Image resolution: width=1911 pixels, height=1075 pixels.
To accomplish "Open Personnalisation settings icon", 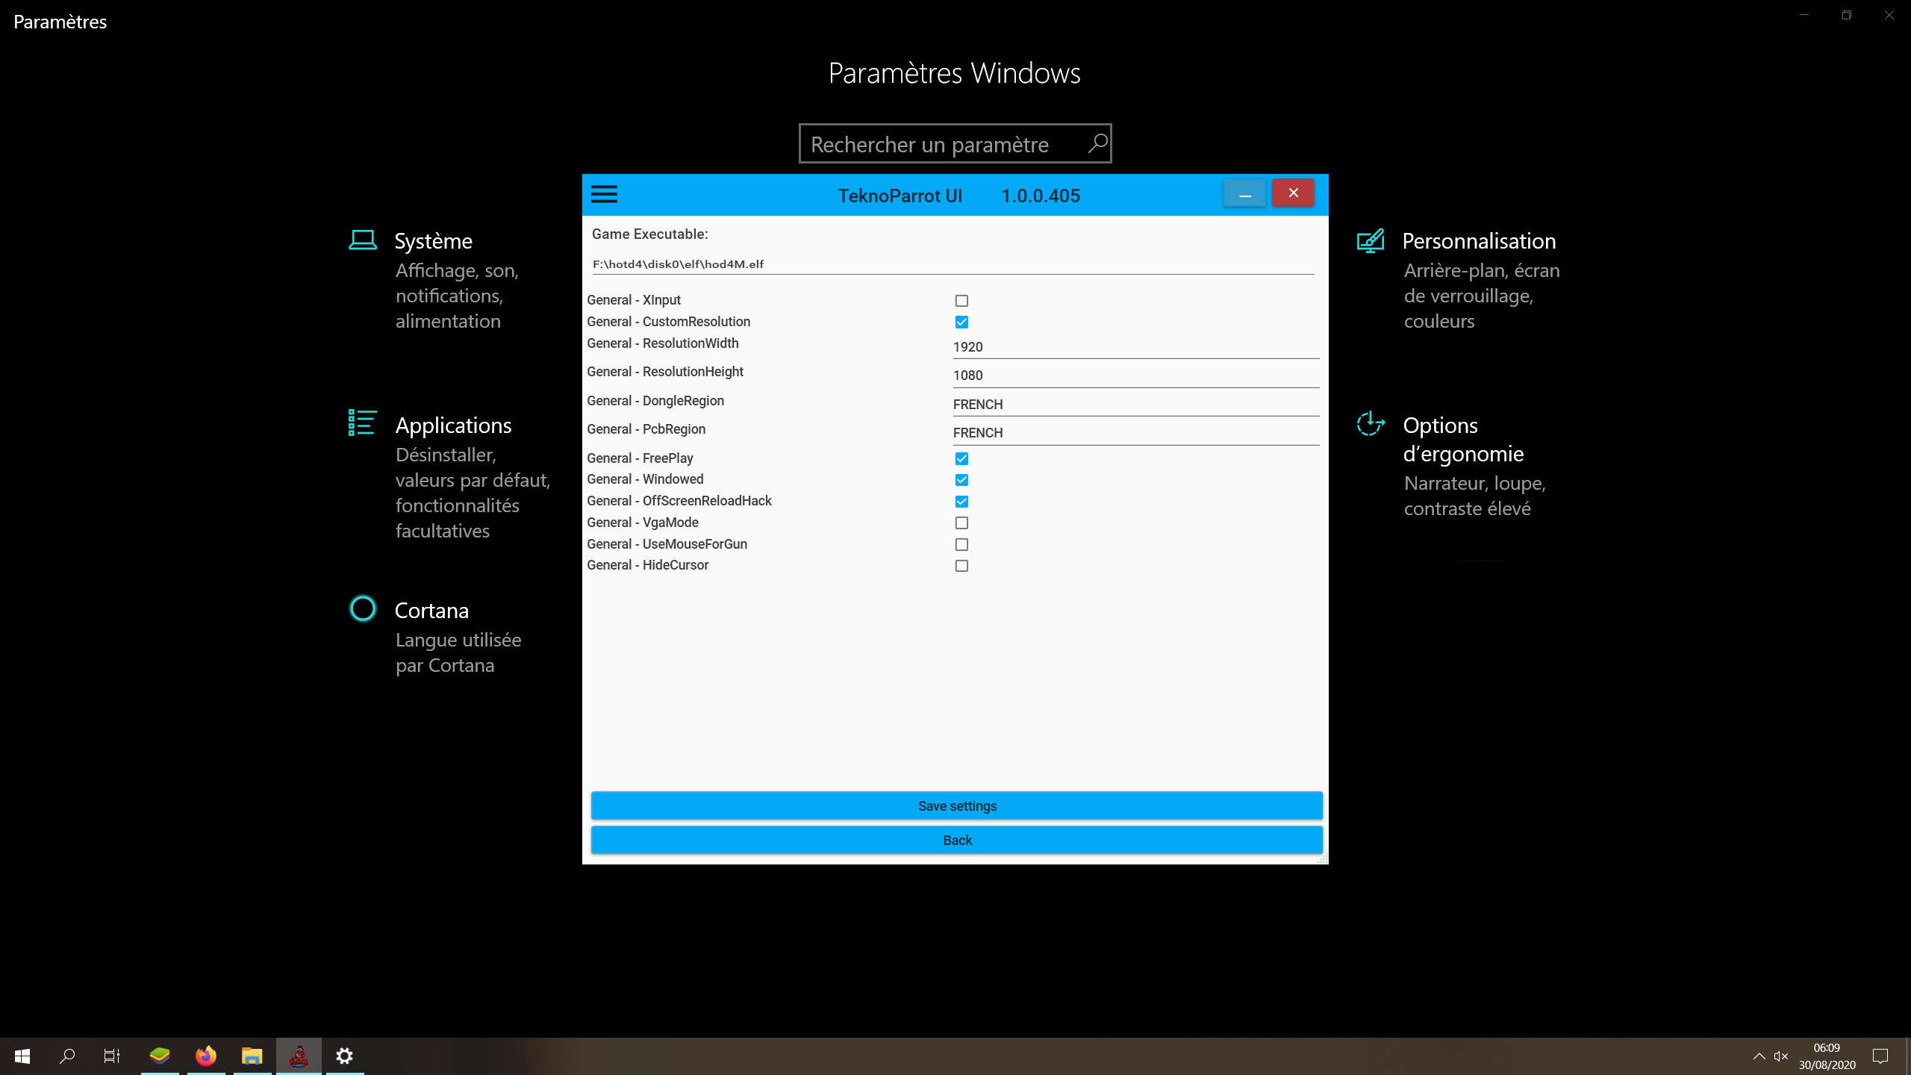I will point(1371,240).
